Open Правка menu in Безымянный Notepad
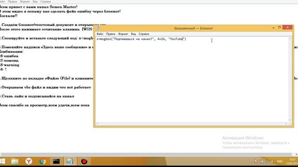Viewport: 298px width, 167px height. 111,34
